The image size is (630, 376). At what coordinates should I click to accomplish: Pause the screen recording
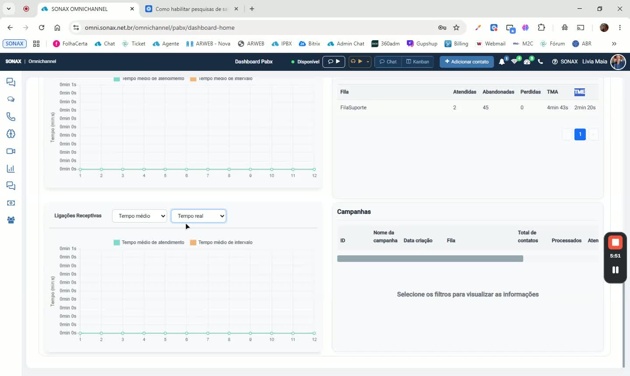(615, 270)
